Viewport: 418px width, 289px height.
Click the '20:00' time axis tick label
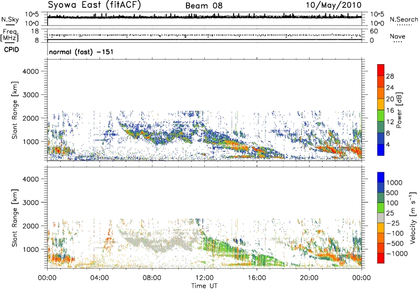coord(309,278)
